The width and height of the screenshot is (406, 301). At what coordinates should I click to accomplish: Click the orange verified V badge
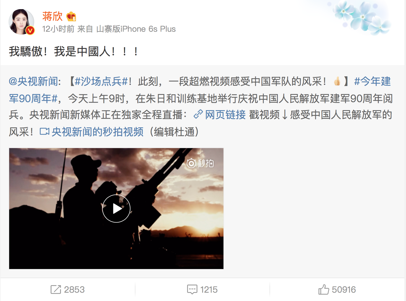coord(30,31)
